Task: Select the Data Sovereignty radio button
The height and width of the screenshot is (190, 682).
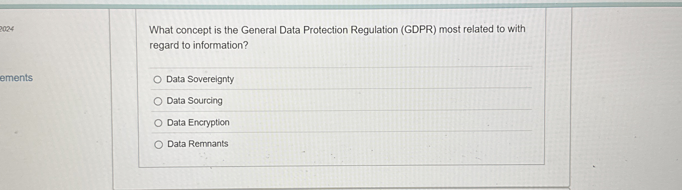Action: (158, 80)
